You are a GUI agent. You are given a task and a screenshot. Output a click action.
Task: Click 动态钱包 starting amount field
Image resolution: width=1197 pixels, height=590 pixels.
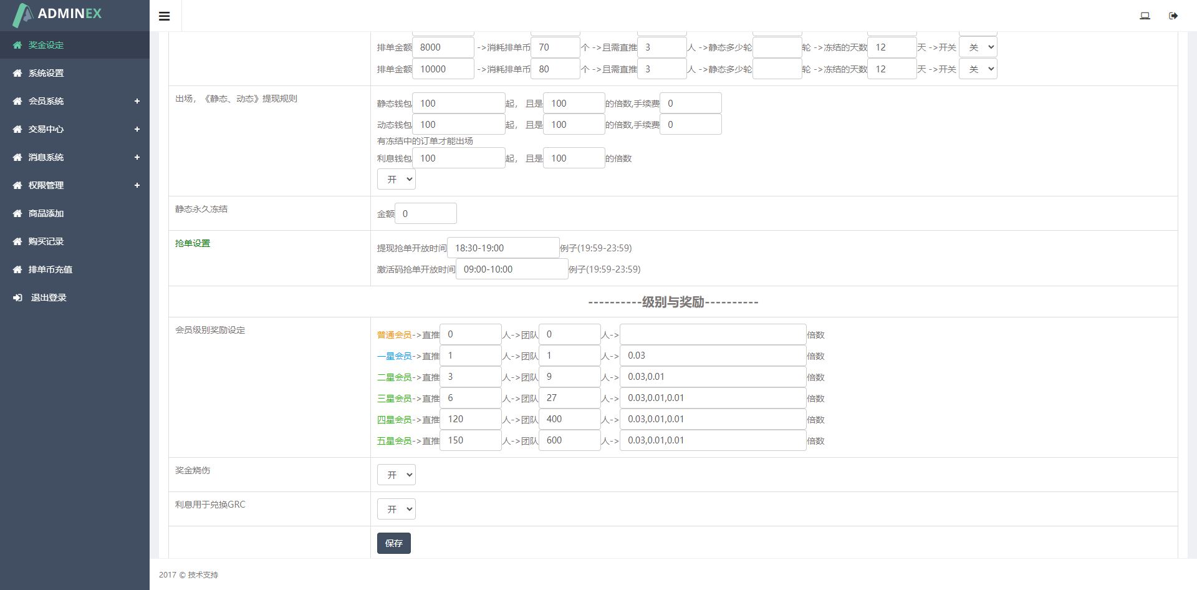459,125
